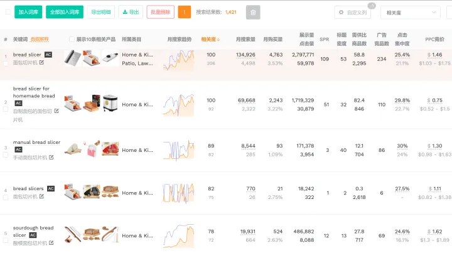The image size is (452, 253).
Task: Open trend chart for manual bread slicer
Action: [x=179, y=150]
